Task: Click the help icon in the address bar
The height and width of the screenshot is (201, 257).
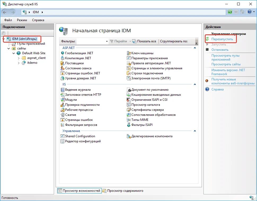Action: [x=250, y=12]
